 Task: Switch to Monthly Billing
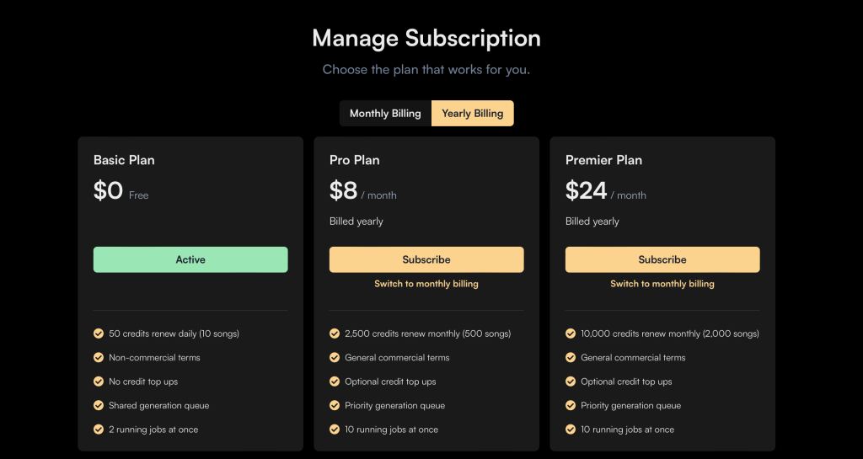385,114
